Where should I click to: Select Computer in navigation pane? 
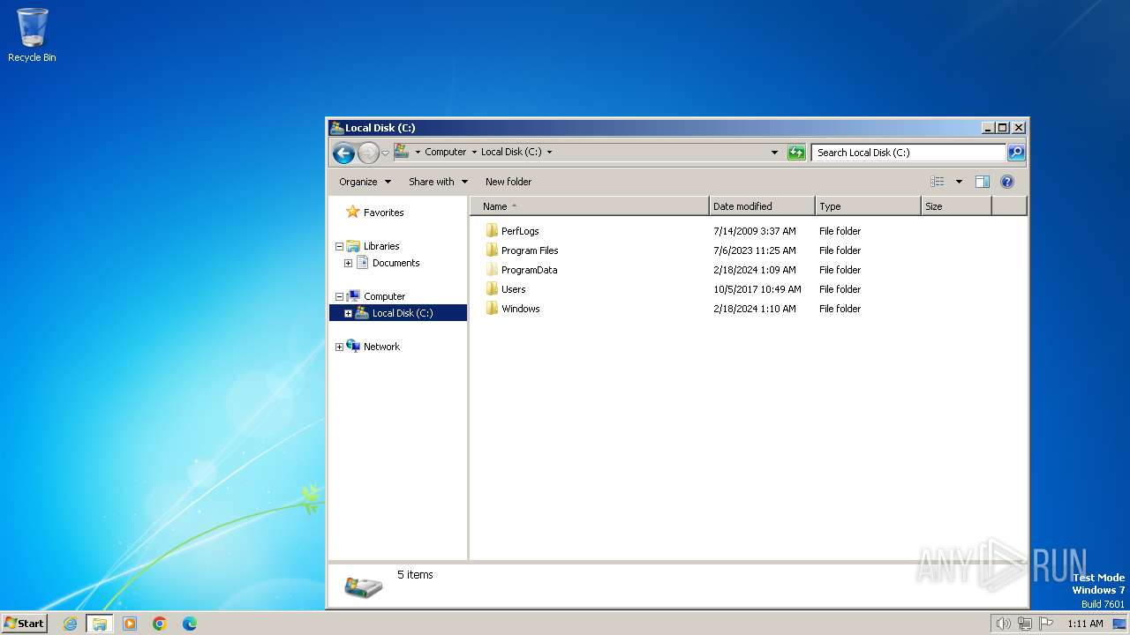pyautogui.click(x=384, y=296)
